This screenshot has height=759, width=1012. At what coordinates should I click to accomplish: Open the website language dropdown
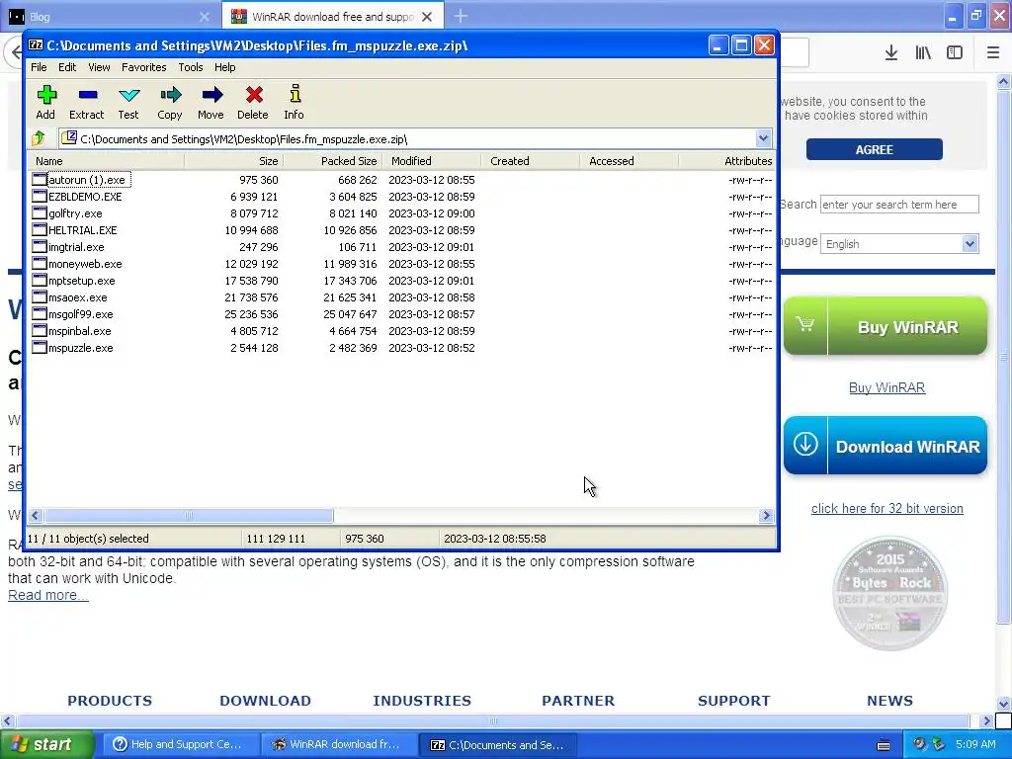[899, 244]
